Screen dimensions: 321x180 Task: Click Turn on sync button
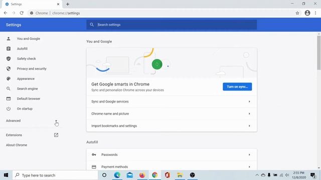237,86
